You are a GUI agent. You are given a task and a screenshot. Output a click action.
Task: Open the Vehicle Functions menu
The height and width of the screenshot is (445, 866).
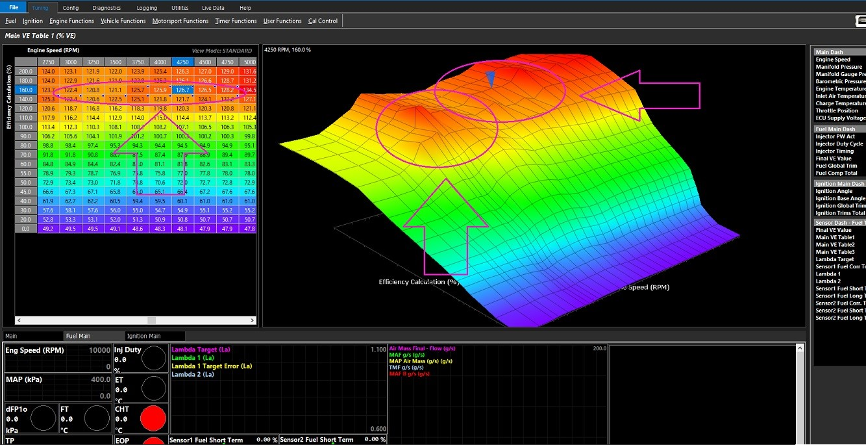123,21
